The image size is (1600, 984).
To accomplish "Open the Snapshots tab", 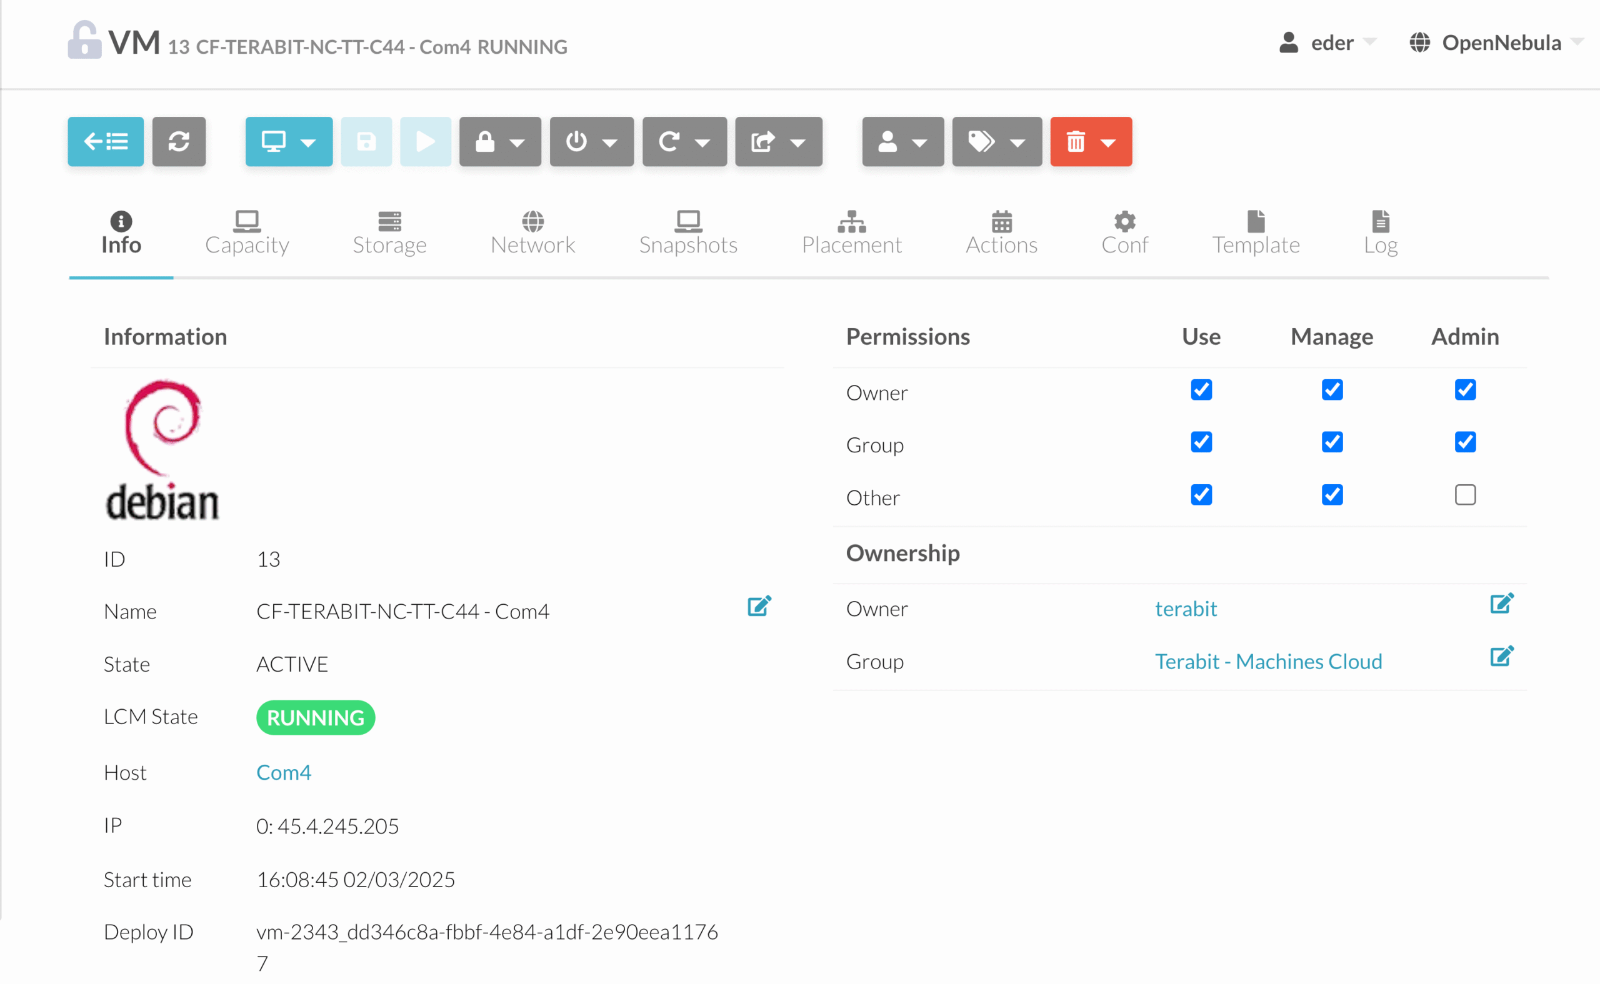I will point(688,233).
